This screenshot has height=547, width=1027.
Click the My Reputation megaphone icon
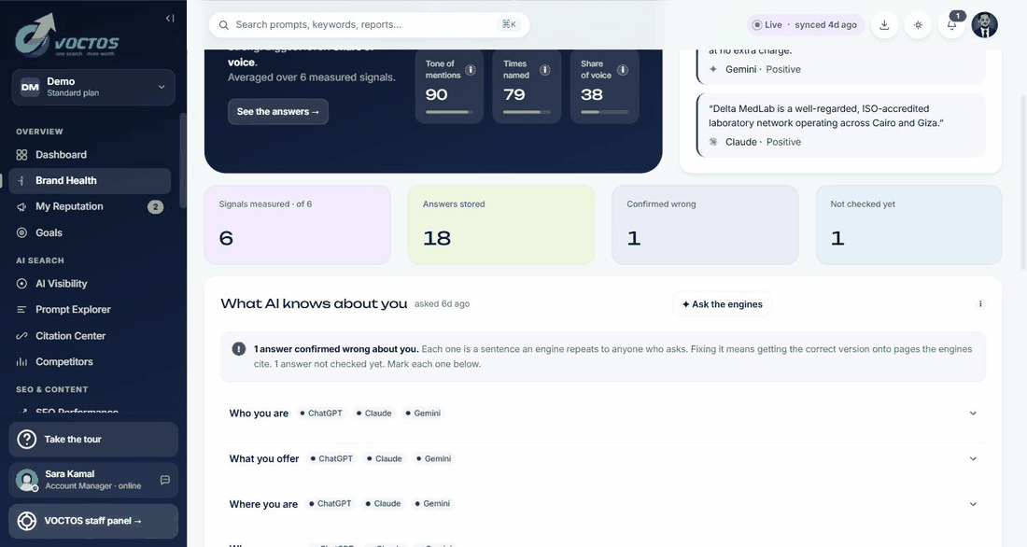click(21, 207)
